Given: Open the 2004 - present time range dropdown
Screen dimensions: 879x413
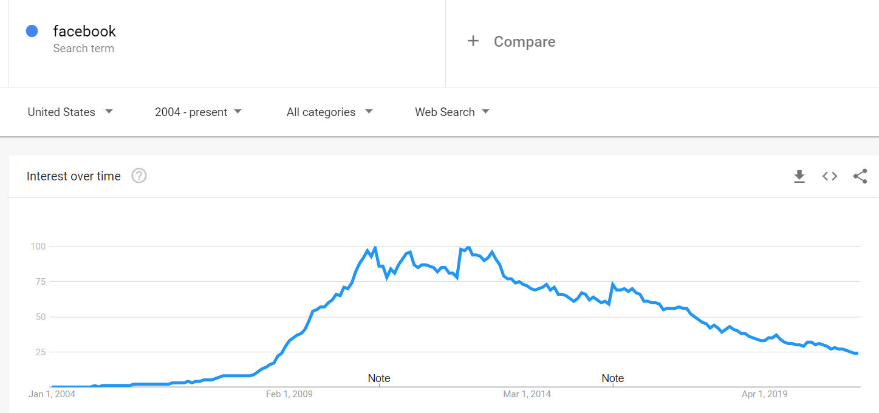Looking at the screenshot, I should click(198, 112).
